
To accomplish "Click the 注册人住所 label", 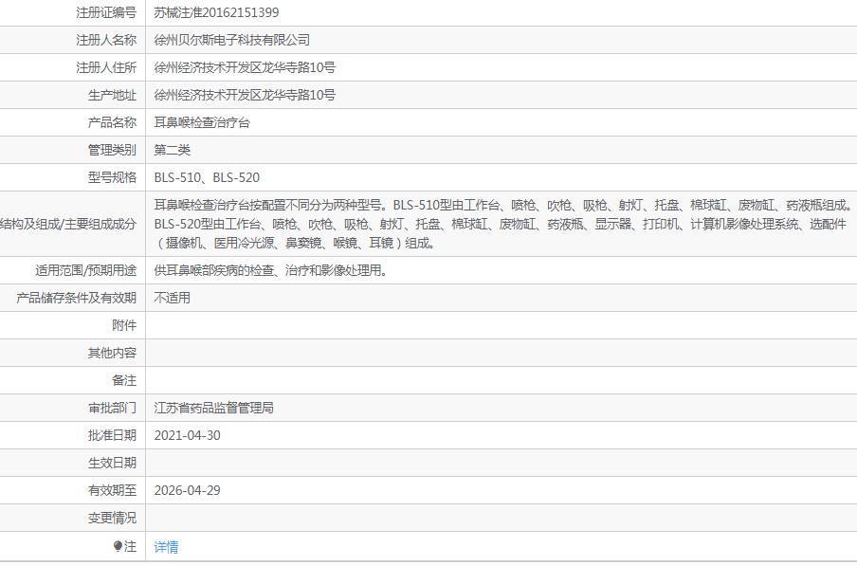I will click(106, 67).
